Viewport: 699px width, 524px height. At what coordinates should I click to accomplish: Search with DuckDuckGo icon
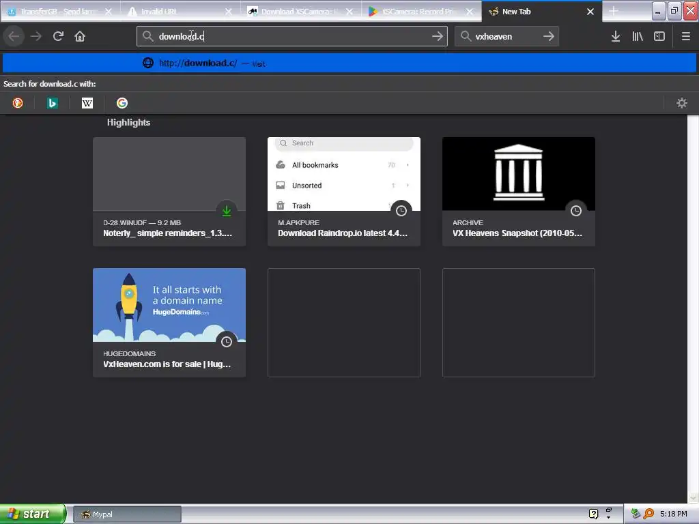click(x=18, y=103)
